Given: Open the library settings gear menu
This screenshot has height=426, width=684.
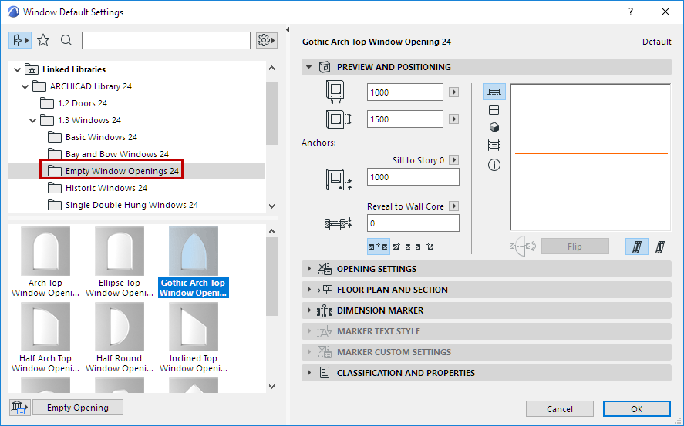Looking at the screenshot, I should click(266, 40).
